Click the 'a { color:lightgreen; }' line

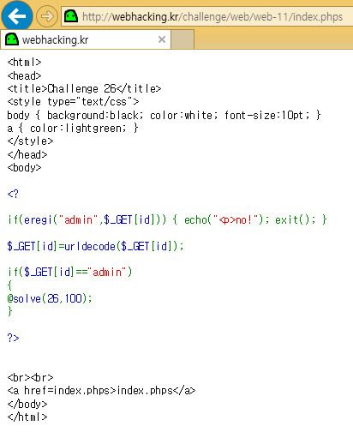point(73,128)
